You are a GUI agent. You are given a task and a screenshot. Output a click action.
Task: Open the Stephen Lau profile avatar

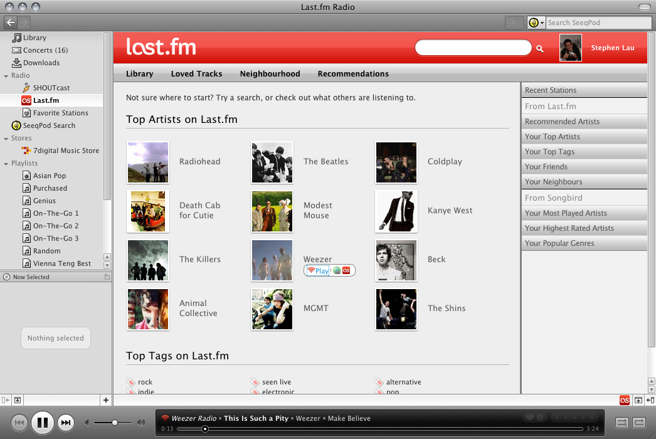571,48
